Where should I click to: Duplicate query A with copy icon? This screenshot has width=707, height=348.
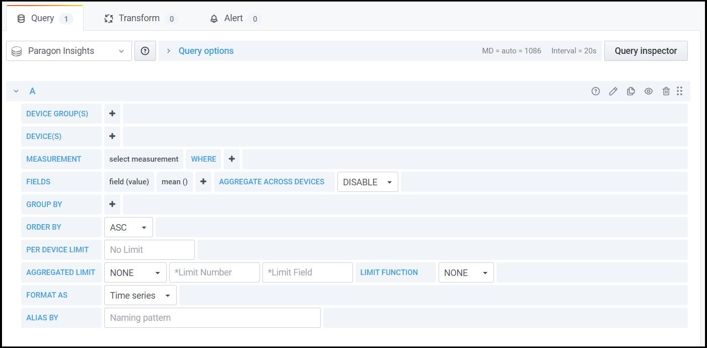pos(630,91)
